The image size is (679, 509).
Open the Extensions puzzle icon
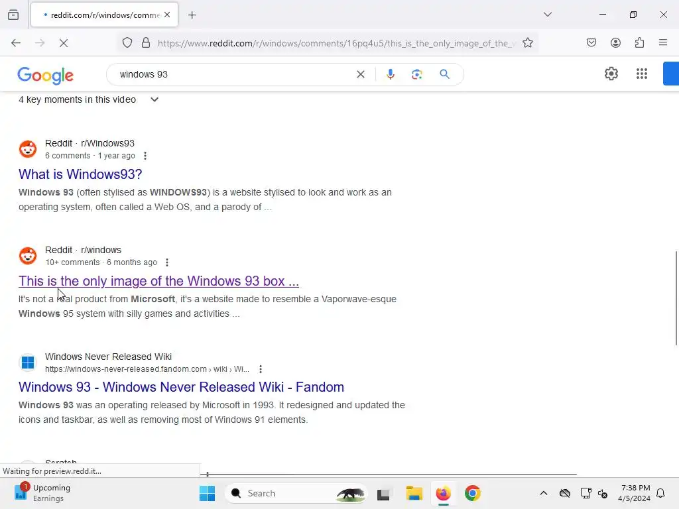coord(639,42)
